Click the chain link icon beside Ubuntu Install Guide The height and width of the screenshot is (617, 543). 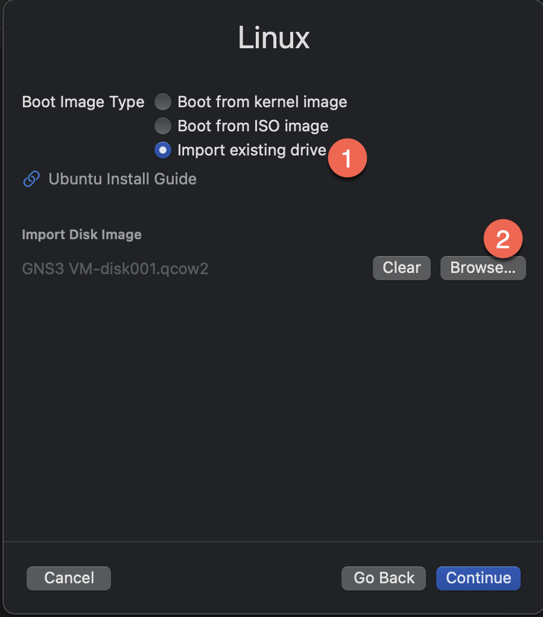tap(31, 179)
